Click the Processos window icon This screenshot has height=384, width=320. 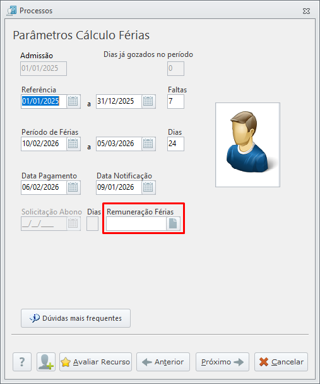[x=11, y=11]
